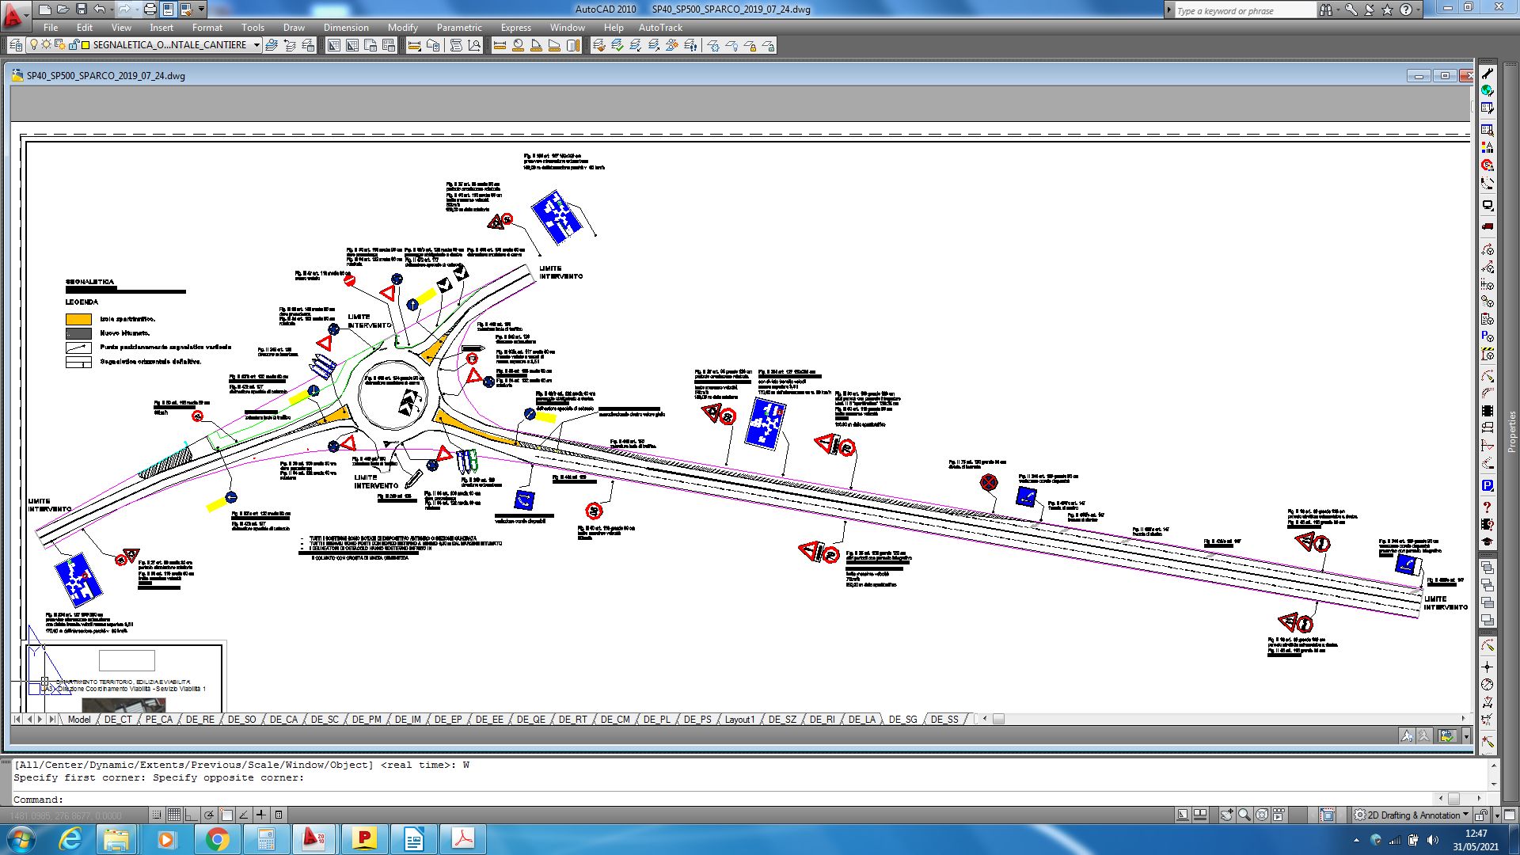Screen dimensions: 1520x855
Task: Open the Modify menu
Action: (x=402, y=27)
